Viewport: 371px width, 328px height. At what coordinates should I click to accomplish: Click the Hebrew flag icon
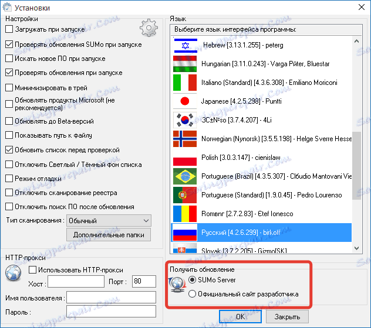[185, 45]
